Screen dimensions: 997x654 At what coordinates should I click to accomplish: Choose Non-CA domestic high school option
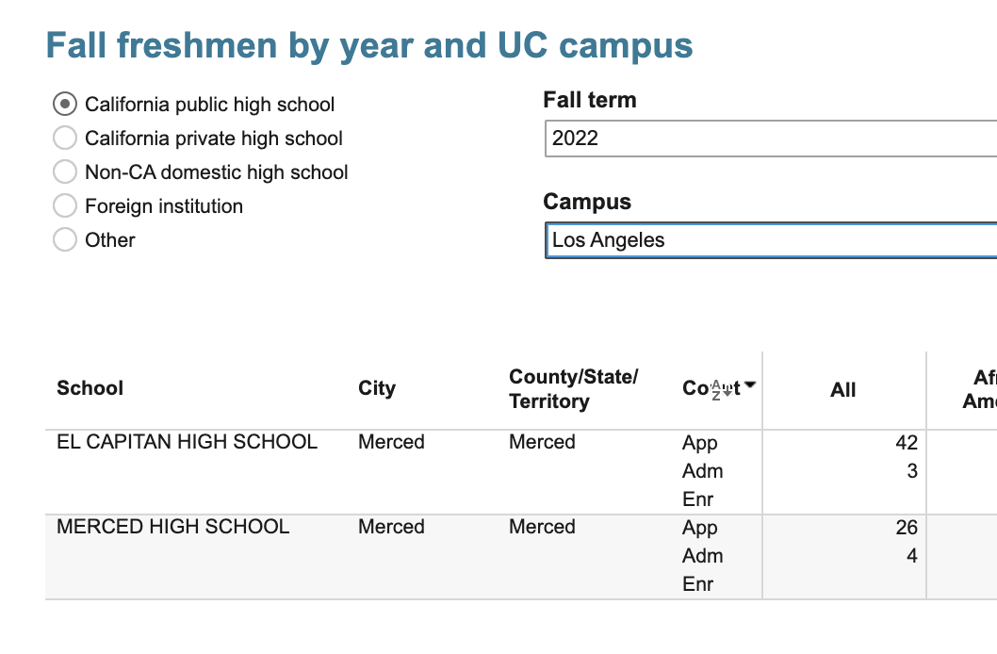[65, 172]
